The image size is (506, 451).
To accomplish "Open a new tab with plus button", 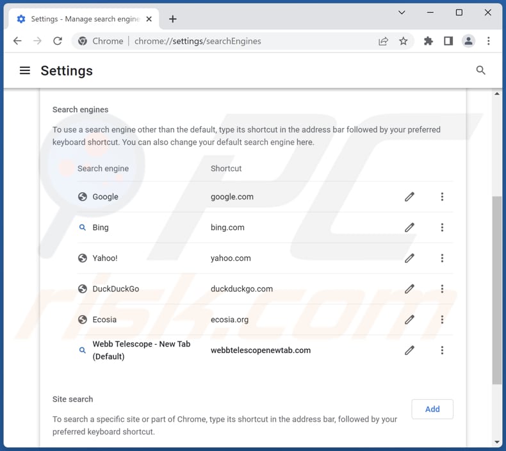I will [173, 19].
